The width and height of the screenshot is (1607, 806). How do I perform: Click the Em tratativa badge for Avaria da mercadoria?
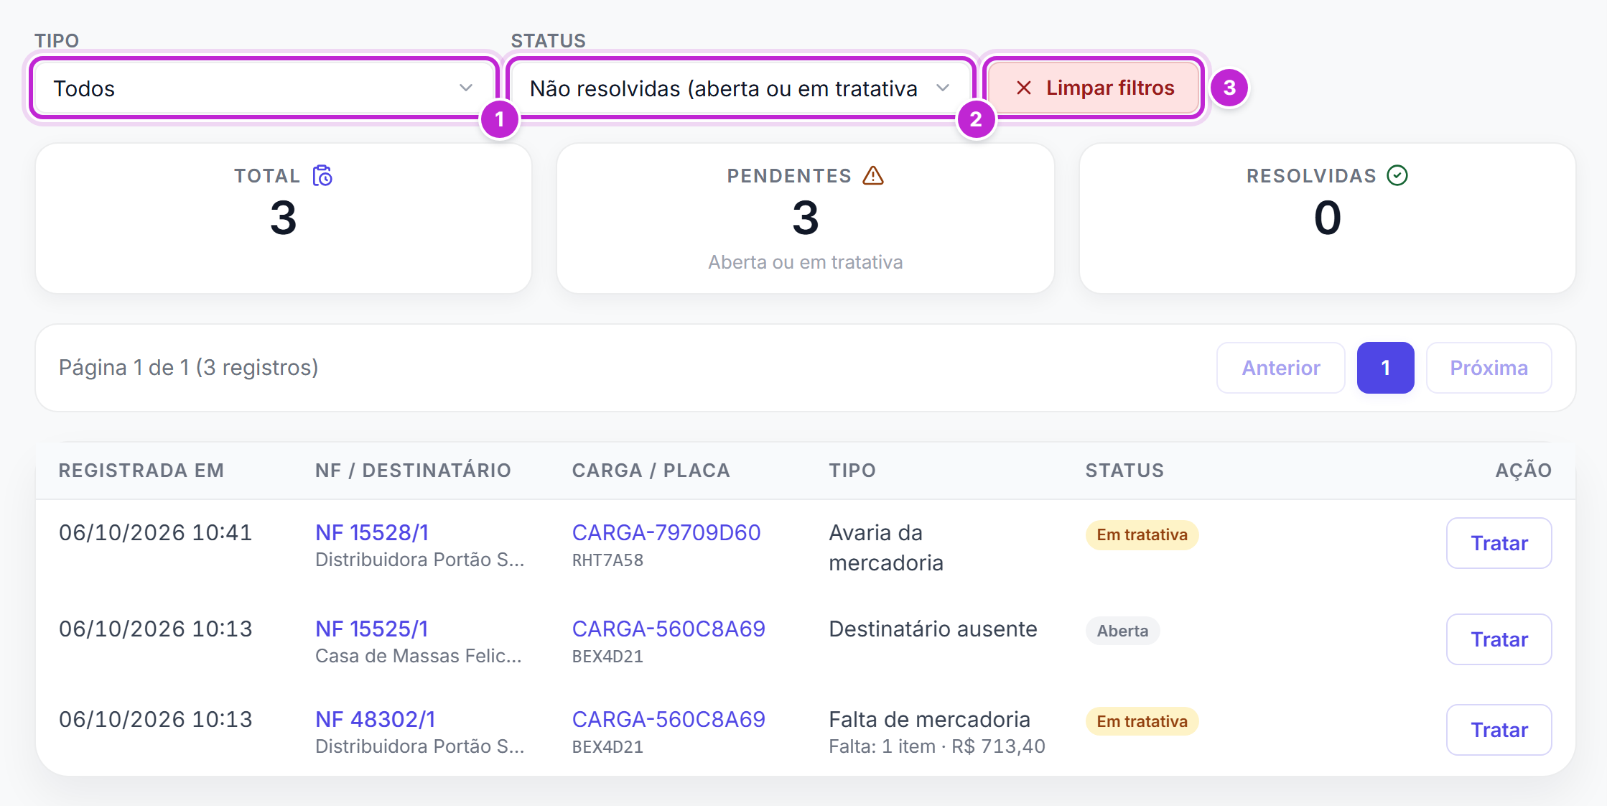tap(1142, 535)
